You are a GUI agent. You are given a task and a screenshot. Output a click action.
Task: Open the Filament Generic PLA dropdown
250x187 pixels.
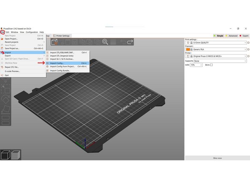tap(216, 49)
